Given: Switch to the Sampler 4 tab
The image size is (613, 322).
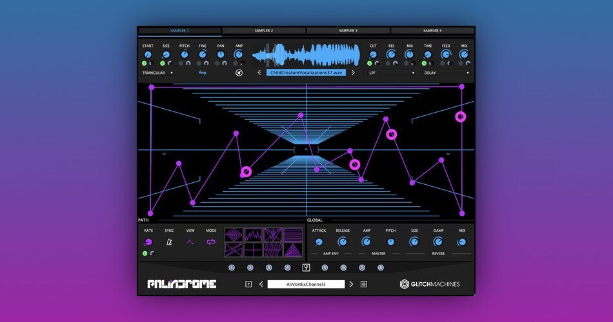Looking at the screenshot, I should 432,30.
